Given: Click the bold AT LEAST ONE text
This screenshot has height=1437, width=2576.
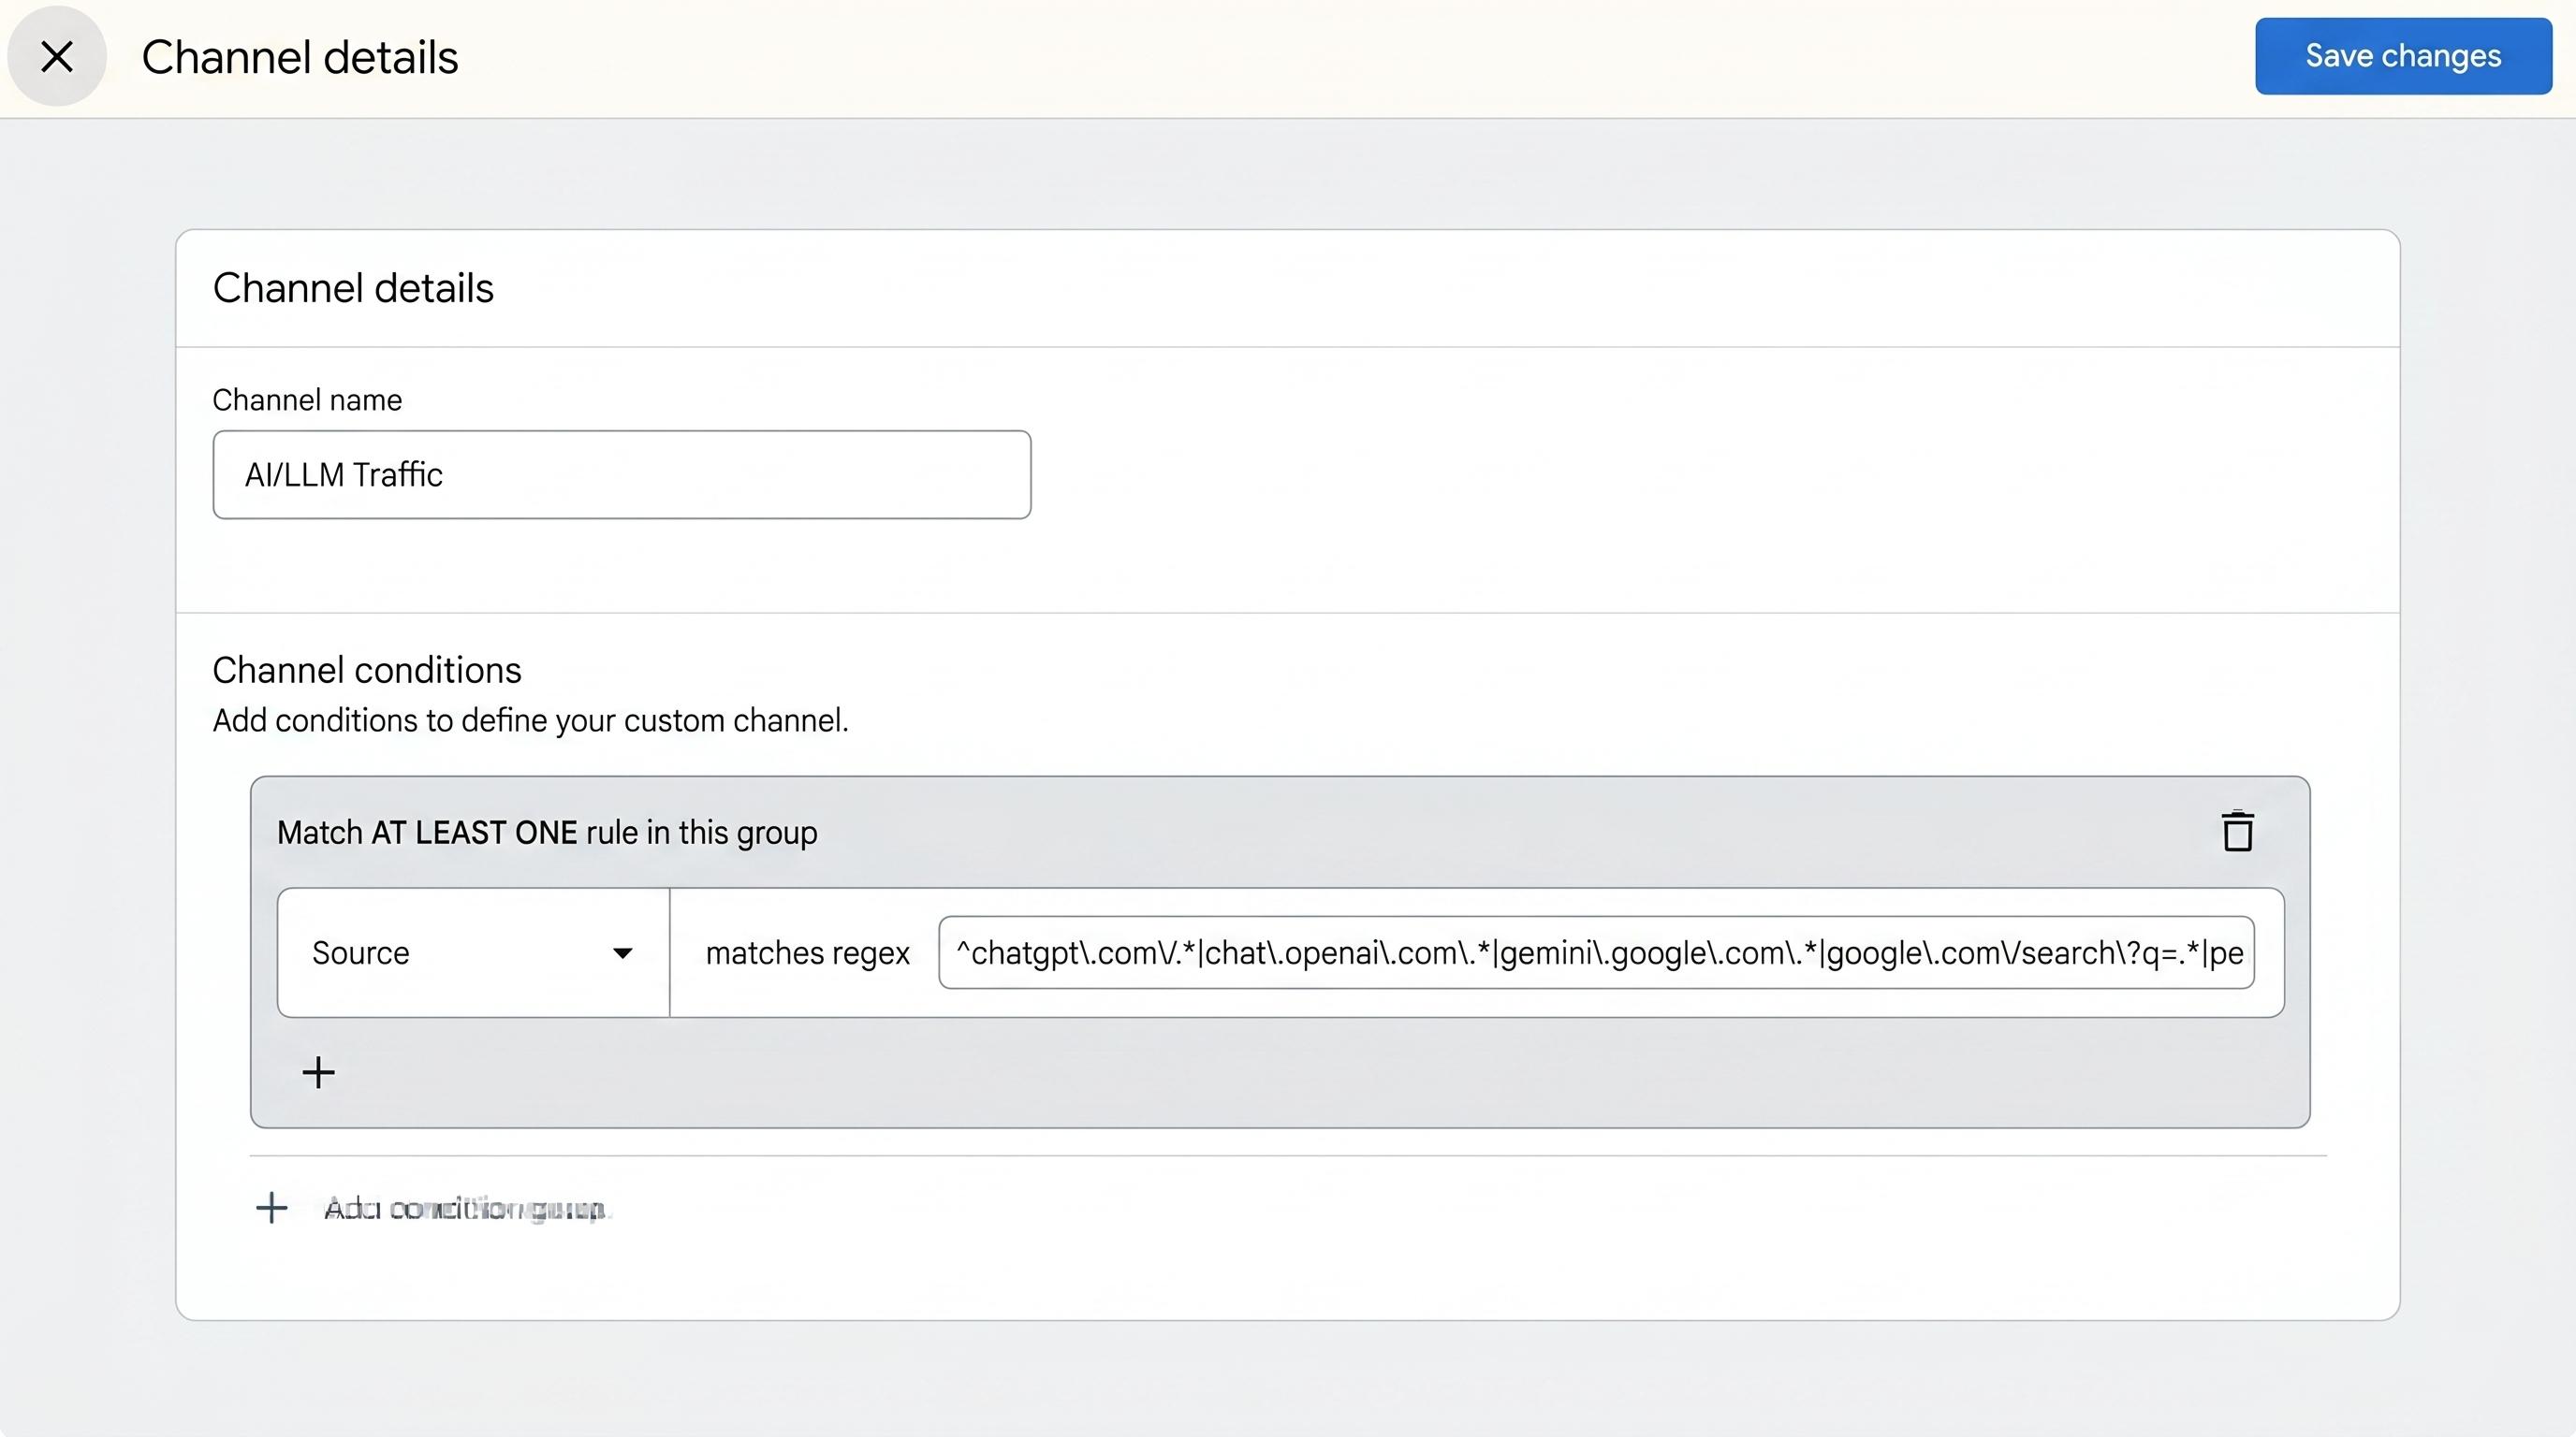Looking at the screenshot, I should [474, 833].
